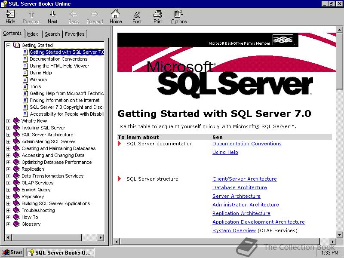Expand Building SQL Server Applications node
The width and height of the screenshot is (344, 258).
click(x=8, y=203)
